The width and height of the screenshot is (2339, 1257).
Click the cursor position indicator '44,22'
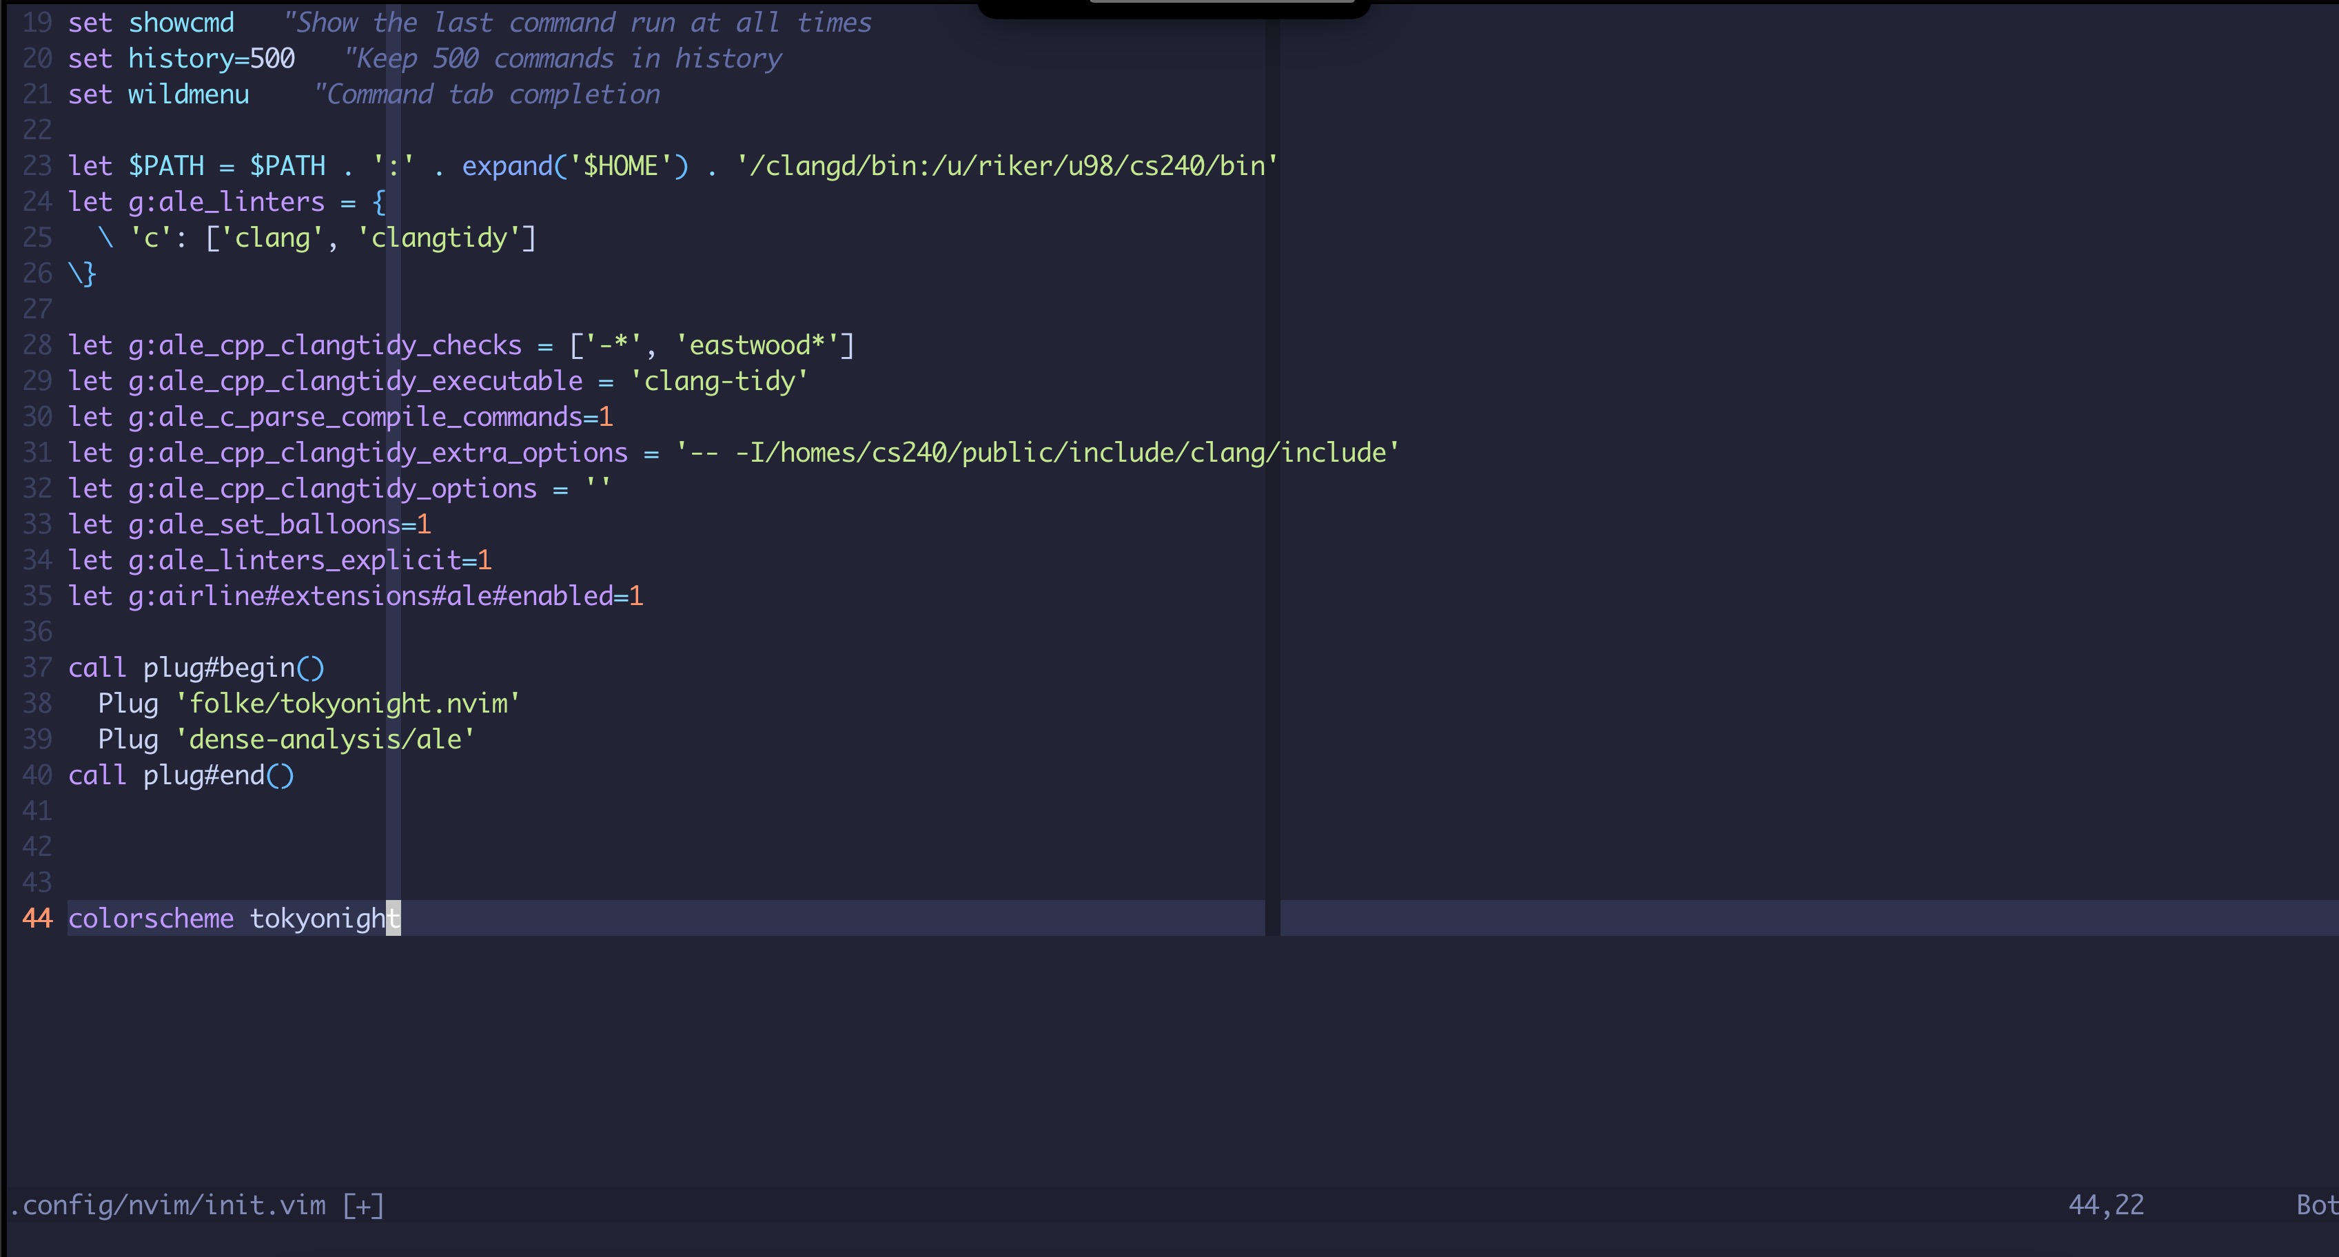pyautogui.click(x=2107, y=1205)
